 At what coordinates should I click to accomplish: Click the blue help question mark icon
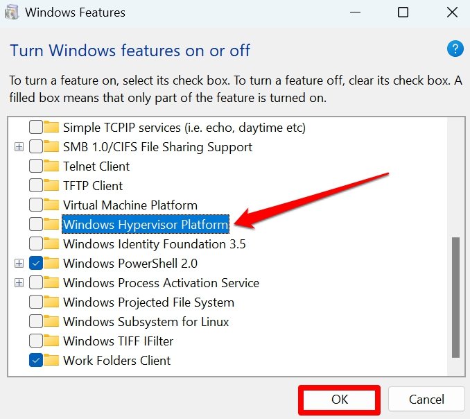point(455,49)
